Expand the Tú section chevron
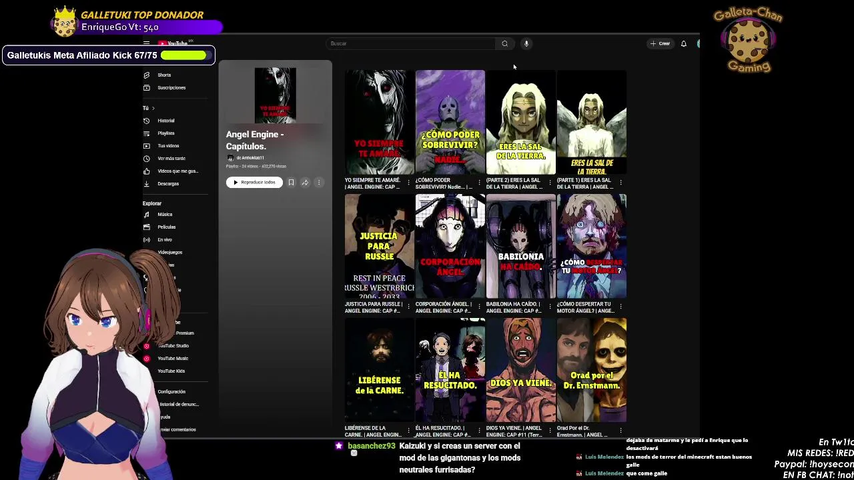Image resolution: width=854 pixels, height=480 pixels. tap(153, 108)
